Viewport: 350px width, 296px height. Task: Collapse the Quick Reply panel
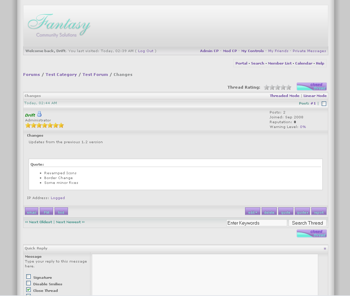pos(324,249)
